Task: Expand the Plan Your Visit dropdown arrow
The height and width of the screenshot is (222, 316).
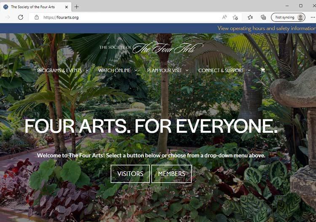Action: (x=187, y=70)
